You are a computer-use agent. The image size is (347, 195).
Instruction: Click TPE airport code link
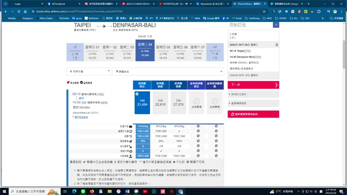coord(101,94)
